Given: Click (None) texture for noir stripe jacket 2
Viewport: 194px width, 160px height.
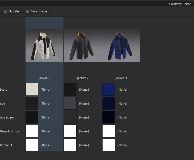Looking at the screenshot, I should coord(84,117).
